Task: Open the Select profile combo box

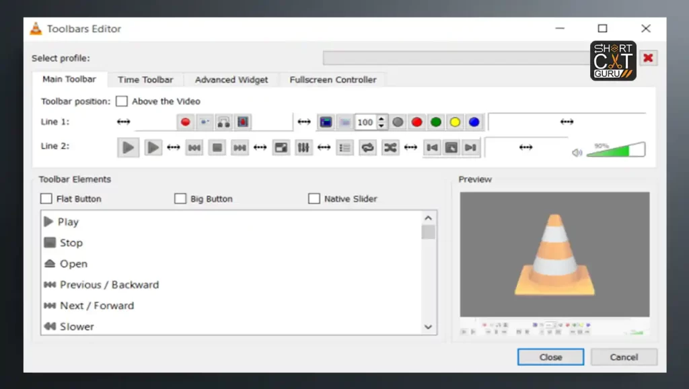Action: (456, 58)
